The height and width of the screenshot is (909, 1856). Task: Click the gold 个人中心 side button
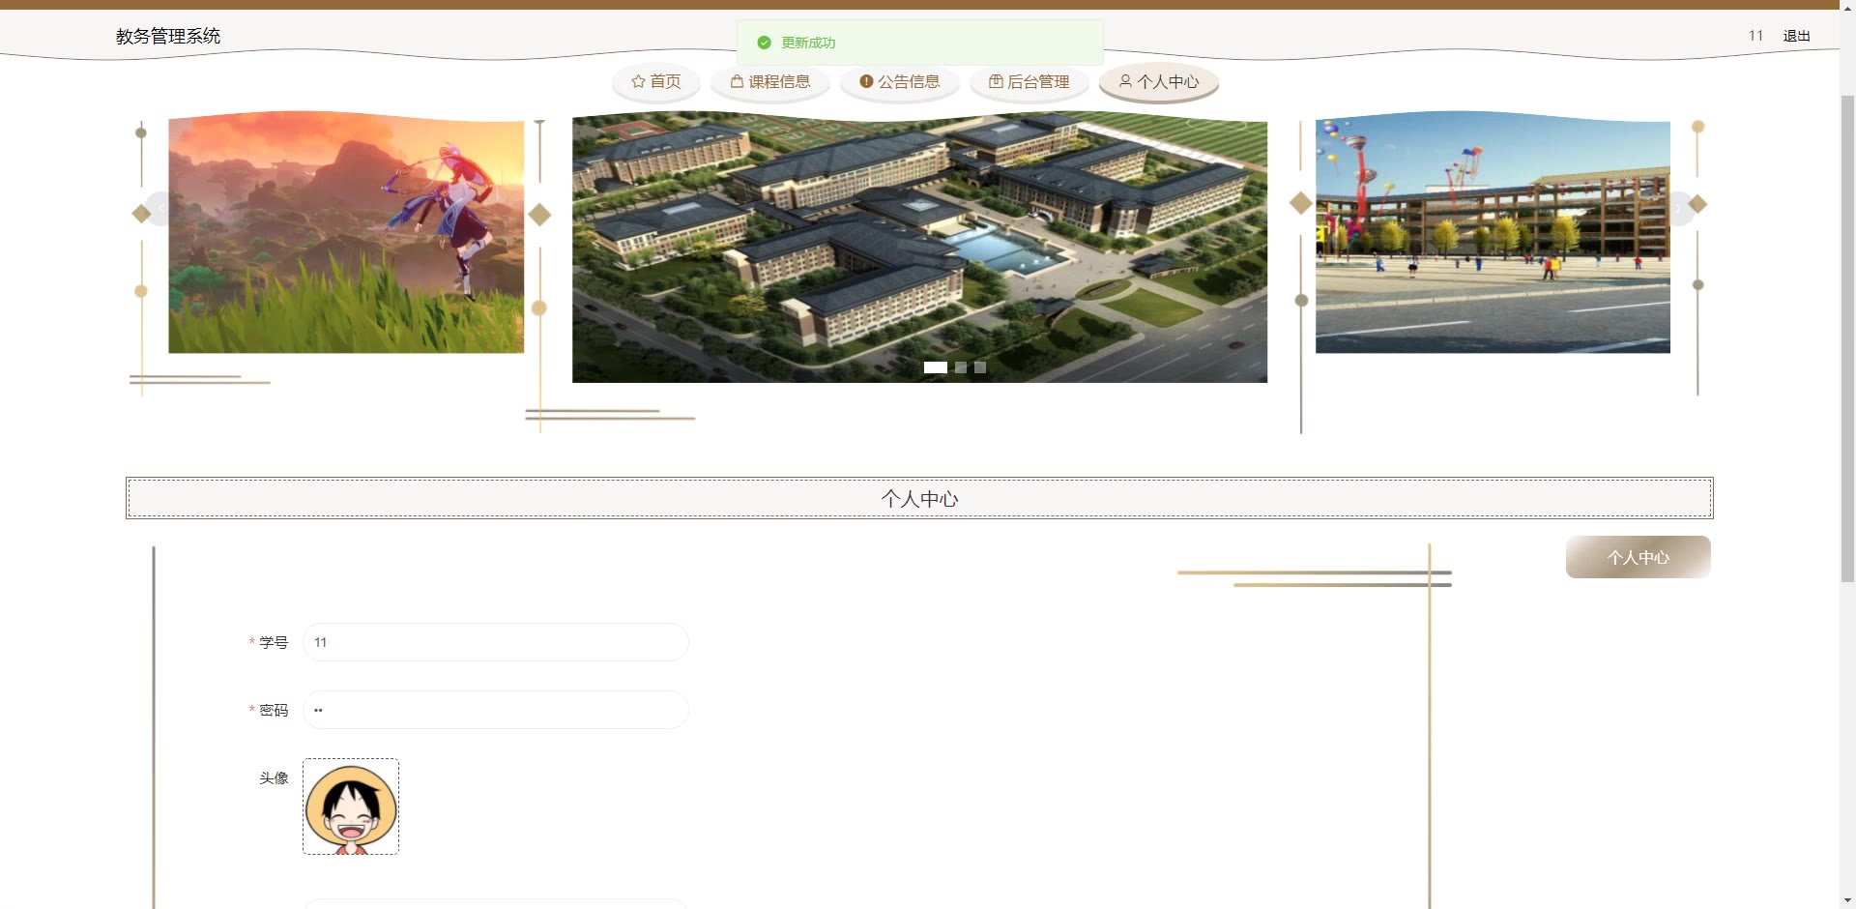click(x=1638, y=557)
